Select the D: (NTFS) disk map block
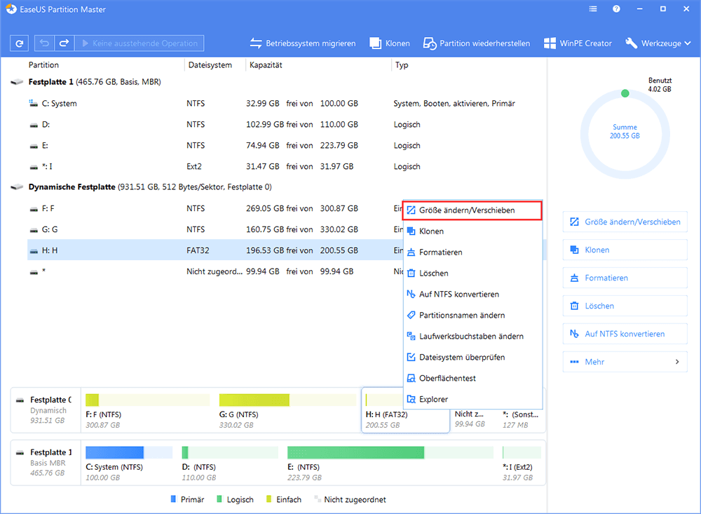 (230, 463)
